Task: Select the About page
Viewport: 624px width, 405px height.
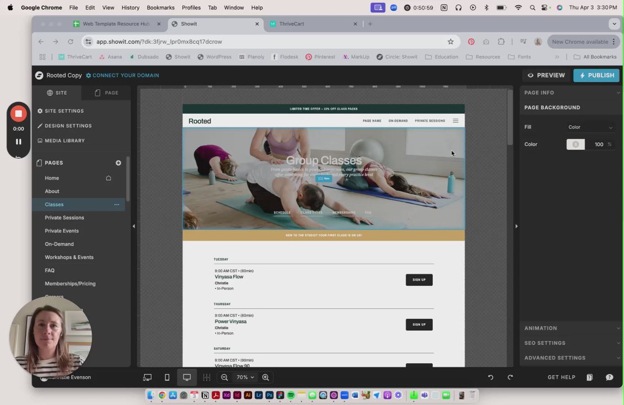Action: [52, 191]
